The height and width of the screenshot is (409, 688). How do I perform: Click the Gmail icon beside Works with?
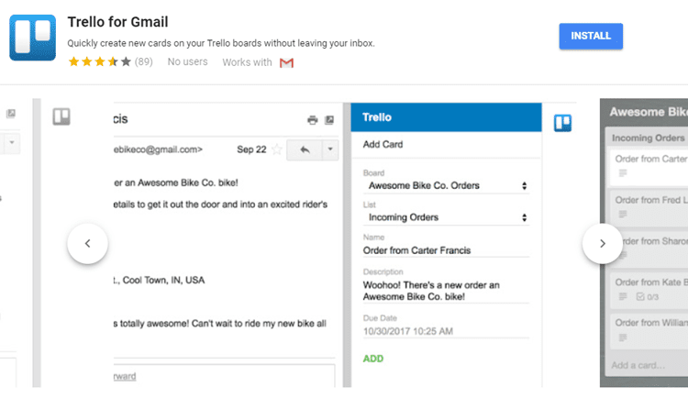point(286,62)
